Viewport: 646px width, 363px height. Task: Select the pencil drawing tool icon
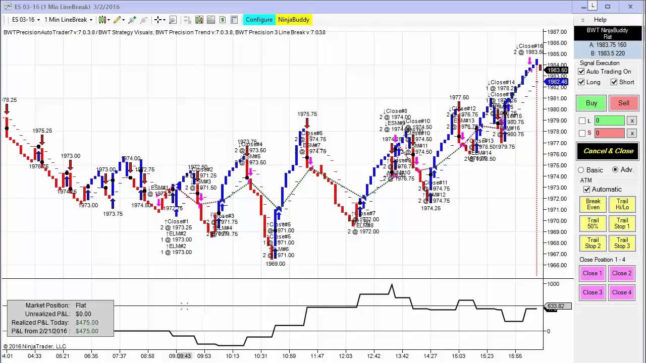pos(117,20)
